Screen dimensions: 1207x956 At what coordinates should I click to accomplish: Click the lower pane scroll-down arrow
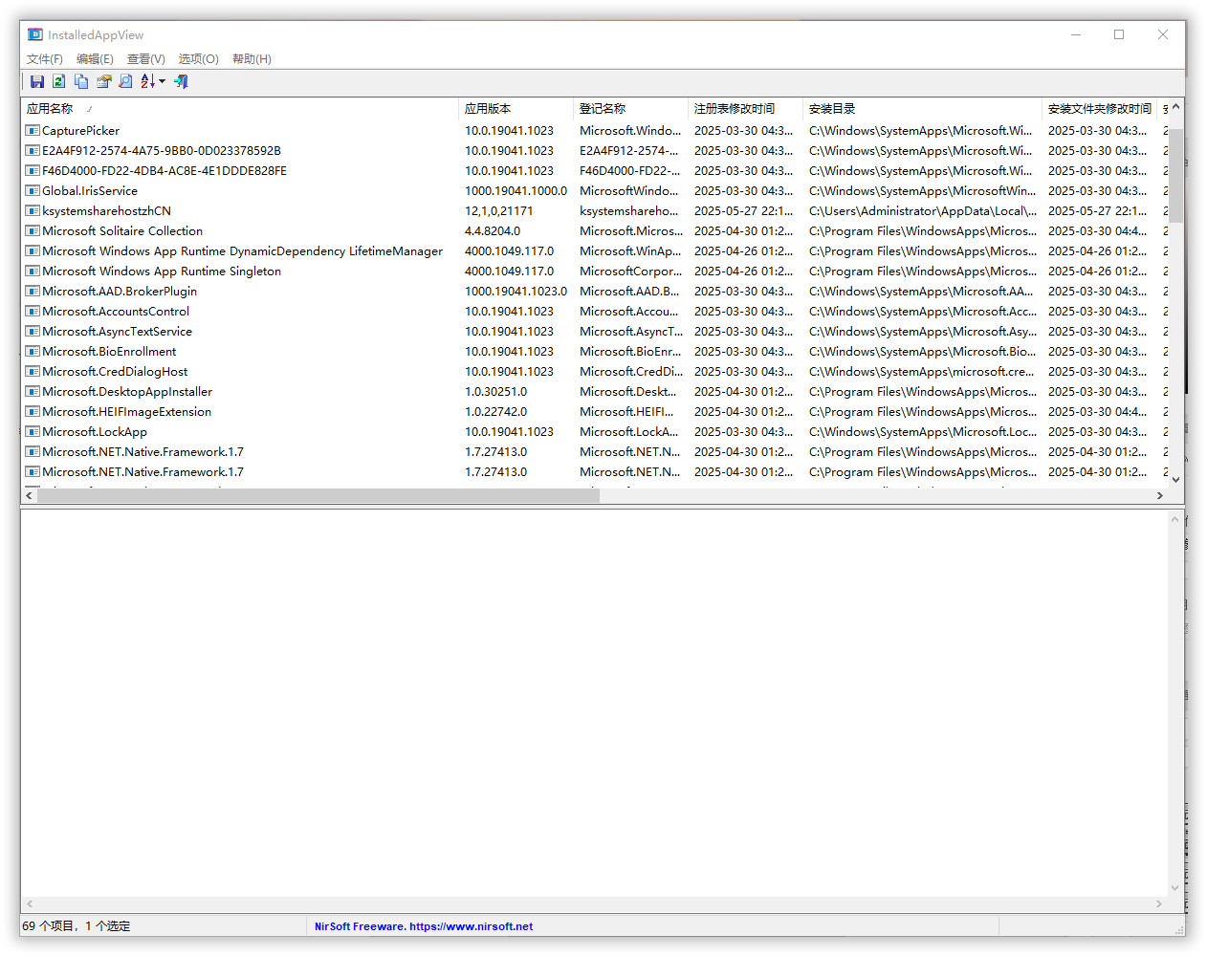[1175, 888]
